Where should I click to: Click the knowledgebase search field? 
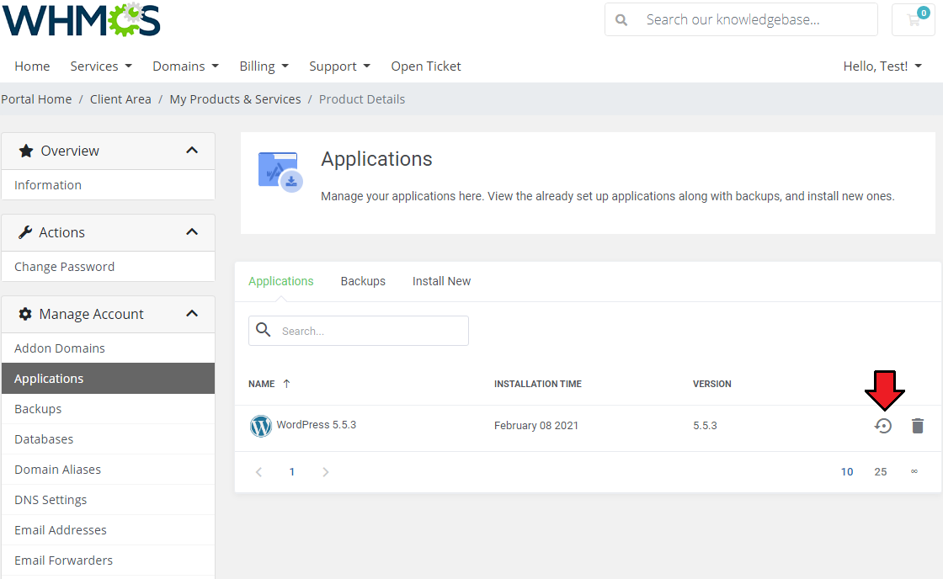[x=741, y=19]
